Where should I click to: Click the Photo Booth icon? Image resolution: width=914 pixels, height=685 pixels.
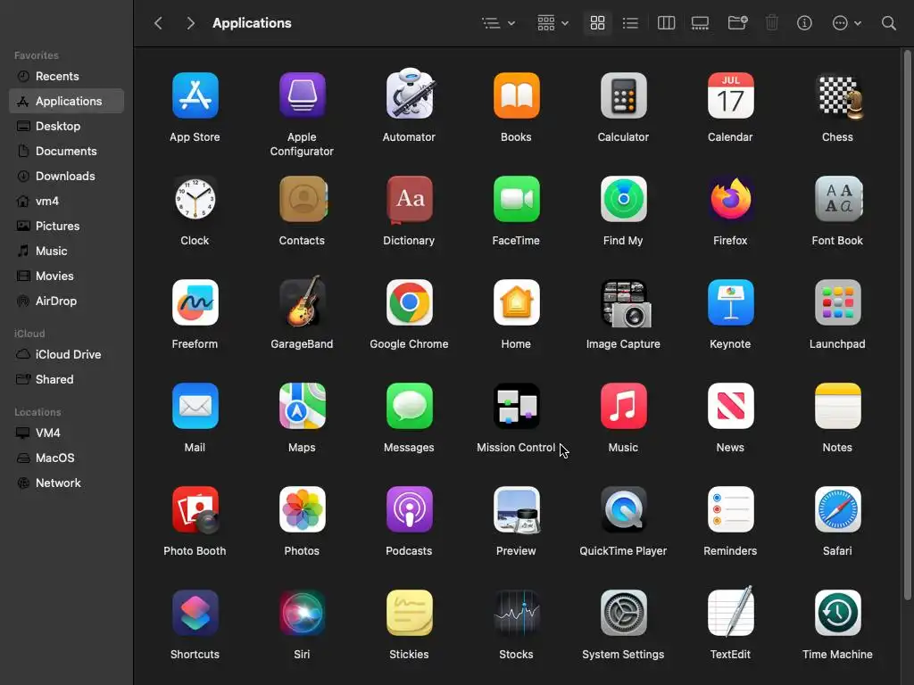(x=195, y=509)
